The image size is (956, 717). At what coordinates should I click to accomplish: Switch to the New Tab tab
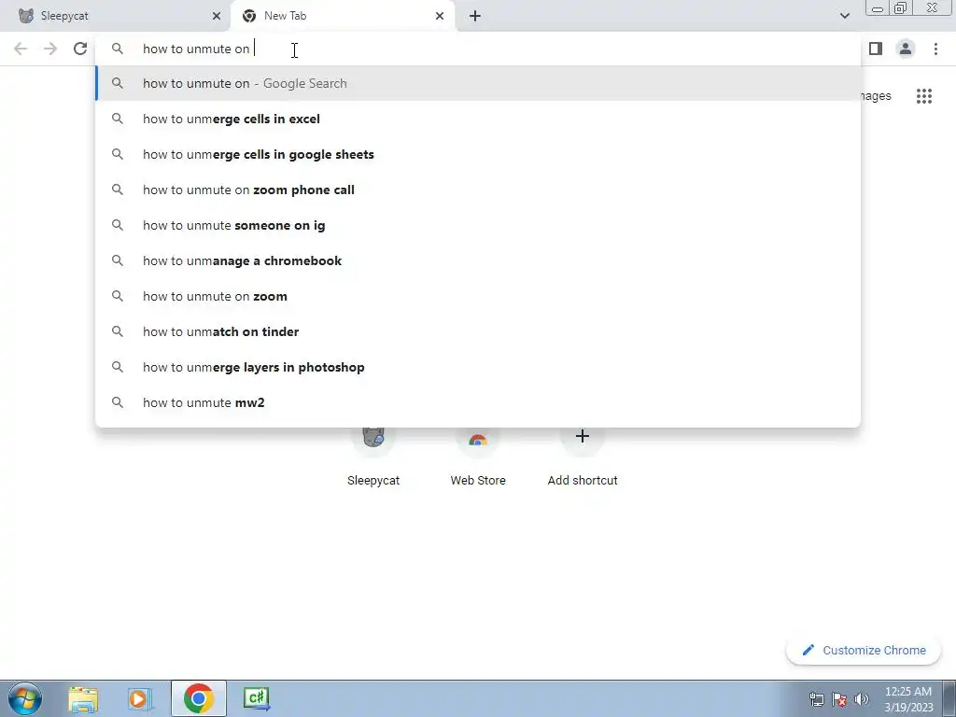(342, 16)
